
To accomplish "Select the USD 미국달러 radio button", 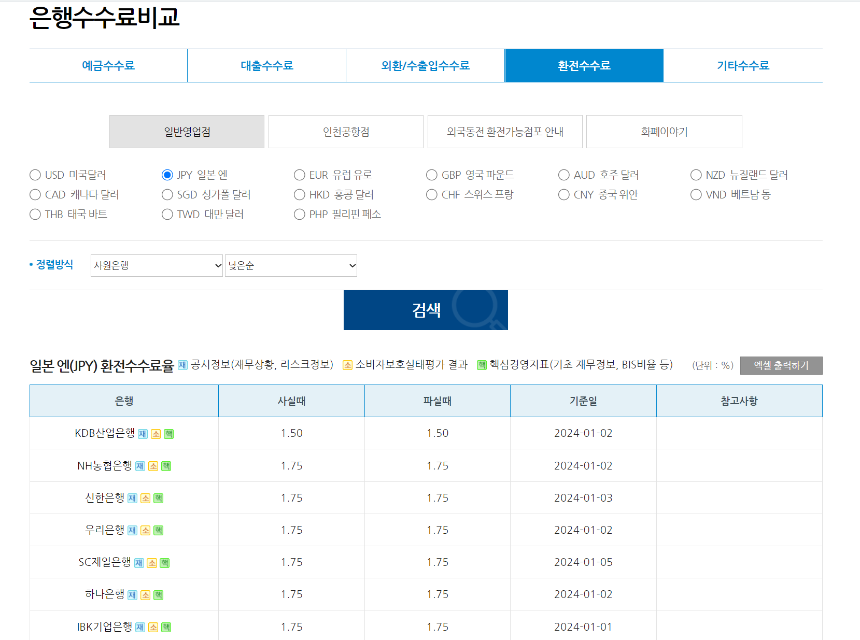I will 35,175.
